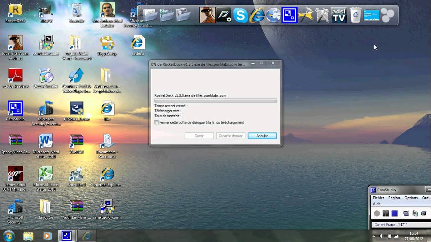The width and height of the screenshot is (431, 242).
Task: Tick 'Fermer cette boîte de dialogue' checkbox
Action: click(x=157, y=122)
